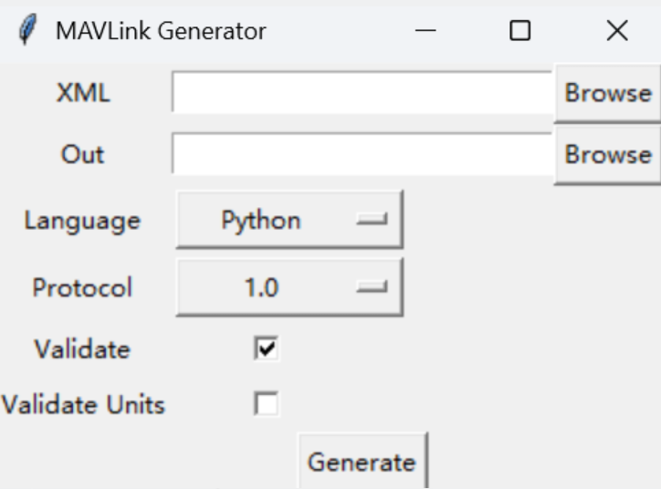Image resolution: width=661 pixels, height=489 pixels.
Task: Click the MAVLink Generator title text
Action: pos(161,31)
